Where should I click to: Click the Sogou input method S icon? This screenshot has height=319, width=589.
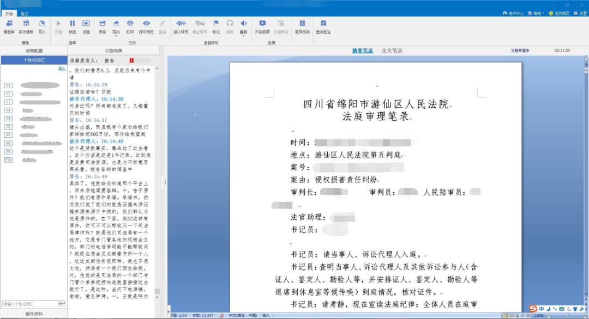[533, 309]
